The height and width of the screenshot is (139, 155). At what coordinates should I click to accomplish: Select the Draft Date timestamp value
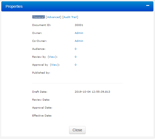point(92,92)
